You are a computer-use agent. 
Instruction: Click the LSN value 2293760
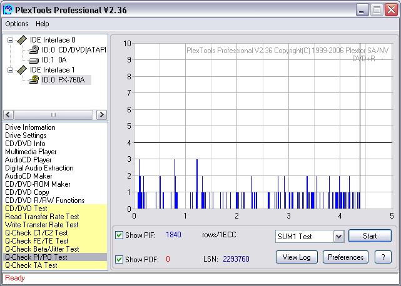click(x=236, y=259)
